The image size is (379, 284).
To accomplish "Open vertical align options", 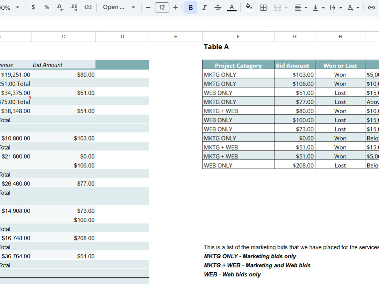I will coord(319,8).
